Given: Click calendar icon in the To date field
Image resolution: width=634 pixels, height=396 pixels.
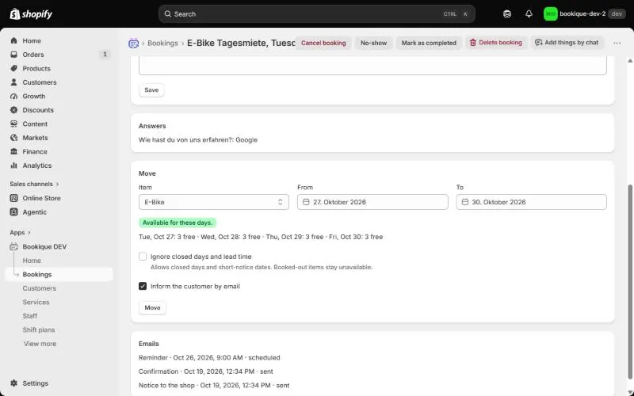Looking at the screenshot, I should (x=465, y=202).
